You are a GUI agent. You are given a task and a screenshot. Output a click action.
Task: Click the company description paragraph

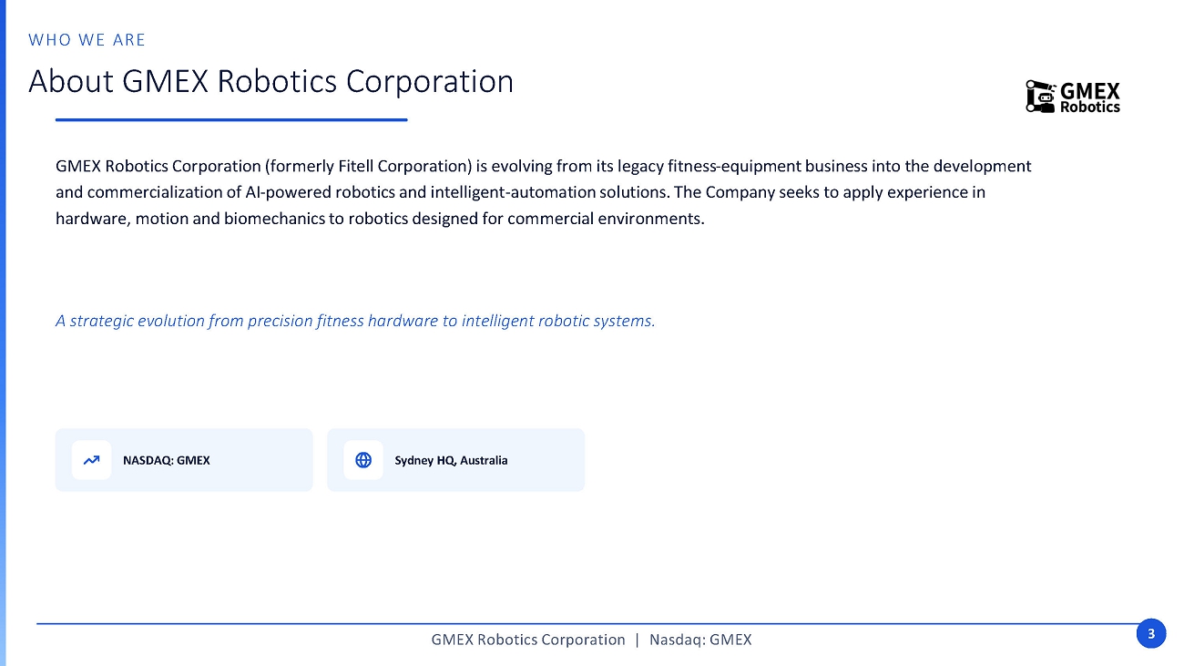point(544,192)
